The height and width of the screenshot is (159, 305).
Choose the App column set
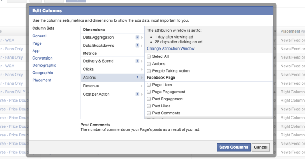36,51
